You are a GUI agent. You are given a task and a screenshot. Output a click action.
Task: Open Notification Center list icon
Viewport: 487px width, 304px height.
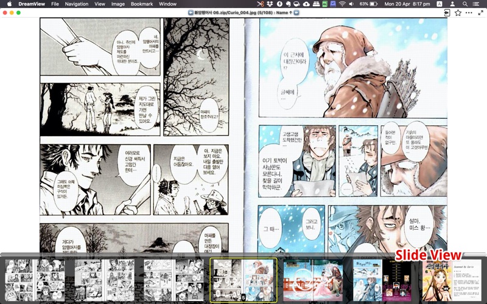476,4
